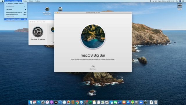Open Siri from menu bar
This screenshot has height=105, width=186.
pyautogui.click(x=180, y=1)
